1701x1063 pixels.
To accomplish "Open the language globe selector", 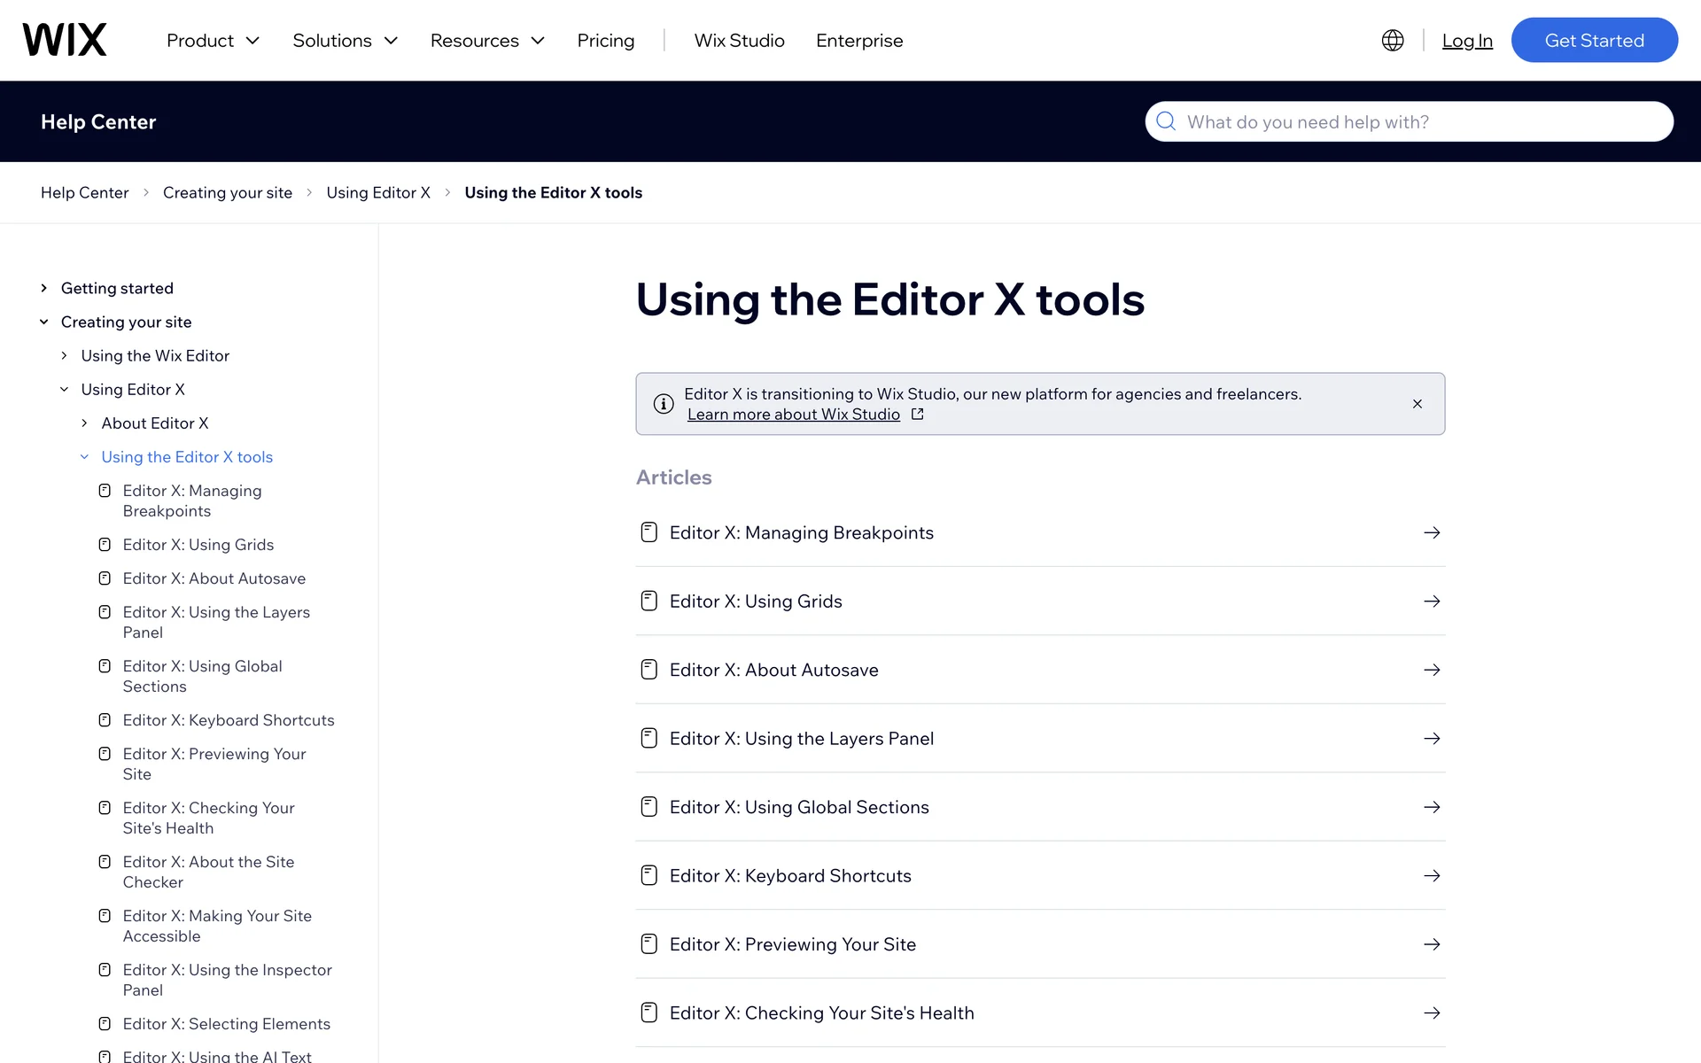I will (x=1393, y=40).
